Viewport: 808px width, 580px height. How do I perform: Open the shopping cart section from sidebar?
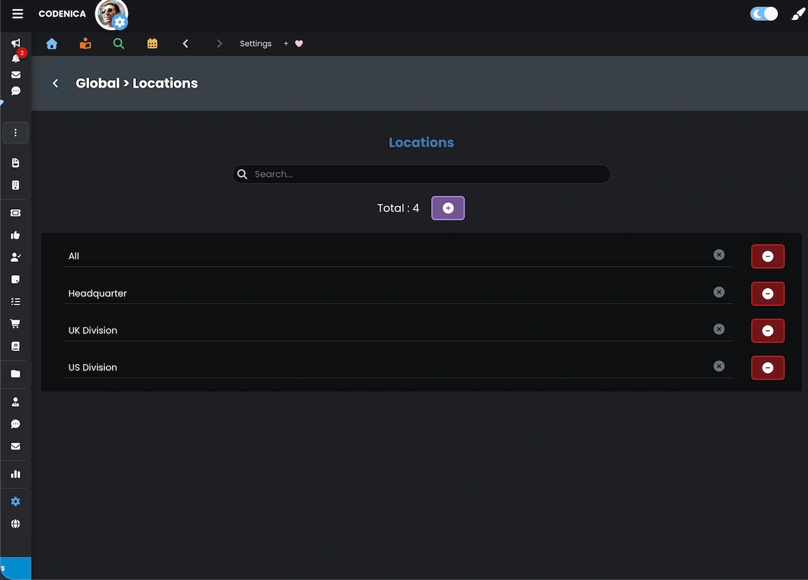[x=15, y=323]
